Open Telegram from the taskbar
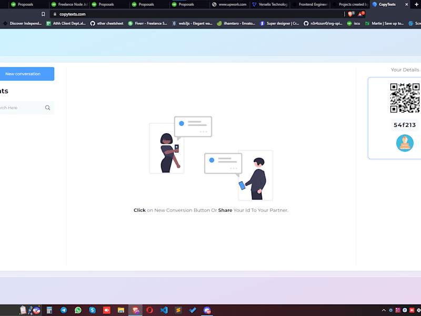Image resolution: width=421 pixels, height=316 pixels. [x=64, y=310]
